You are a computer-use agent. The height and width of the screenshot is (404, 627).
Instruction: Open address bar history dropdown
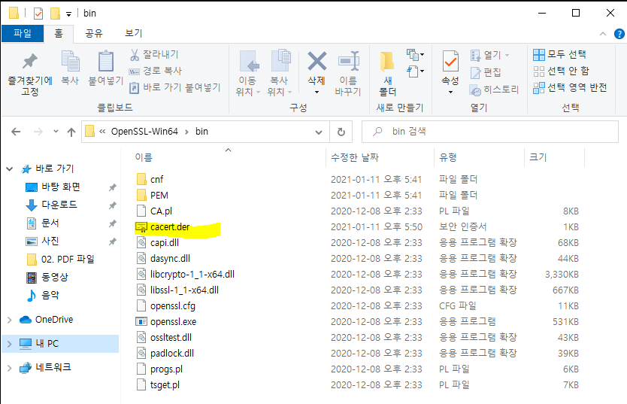[x=319, y=132]
